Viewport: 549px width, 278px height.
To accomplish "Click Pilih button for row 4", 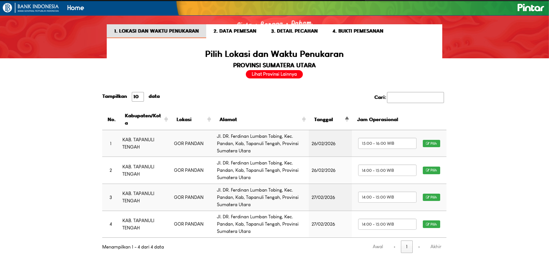I will click(431, 224).
